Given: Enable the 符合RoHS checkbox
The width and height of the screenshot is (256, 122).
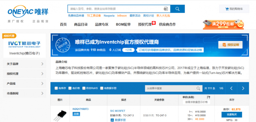Looking at the screenshot, I should click(x=84, y=88).
